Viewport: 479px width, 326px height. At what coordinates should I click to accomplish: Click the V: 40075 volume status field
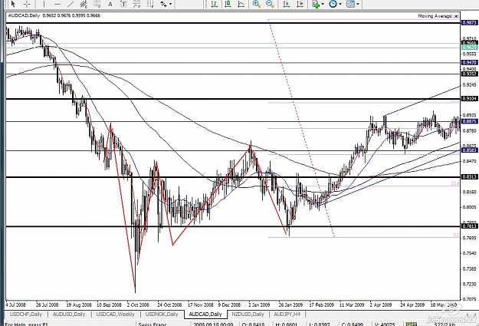[387, 324]
